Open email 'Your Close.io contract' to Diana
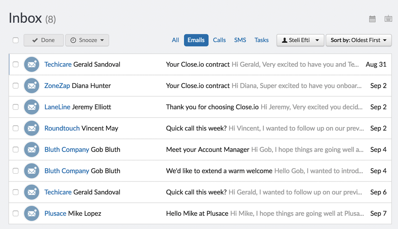The width and height of the screenshot is (398, 229). point(198,86)
